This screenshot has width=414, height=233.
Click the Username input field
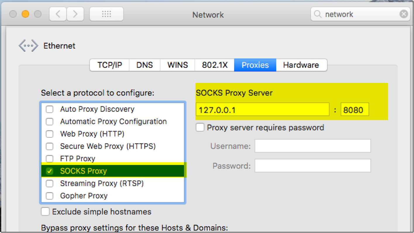312,146
